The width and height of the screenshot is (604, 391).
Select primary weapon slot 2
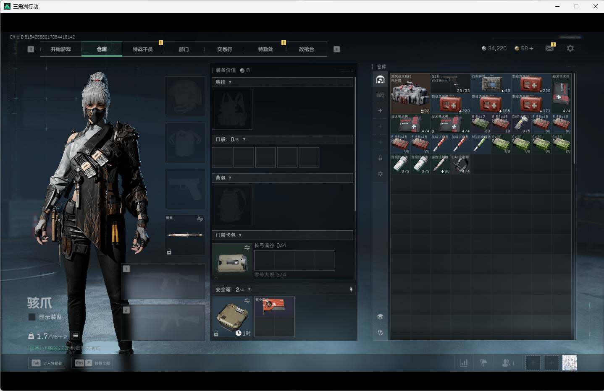(163, 322)
